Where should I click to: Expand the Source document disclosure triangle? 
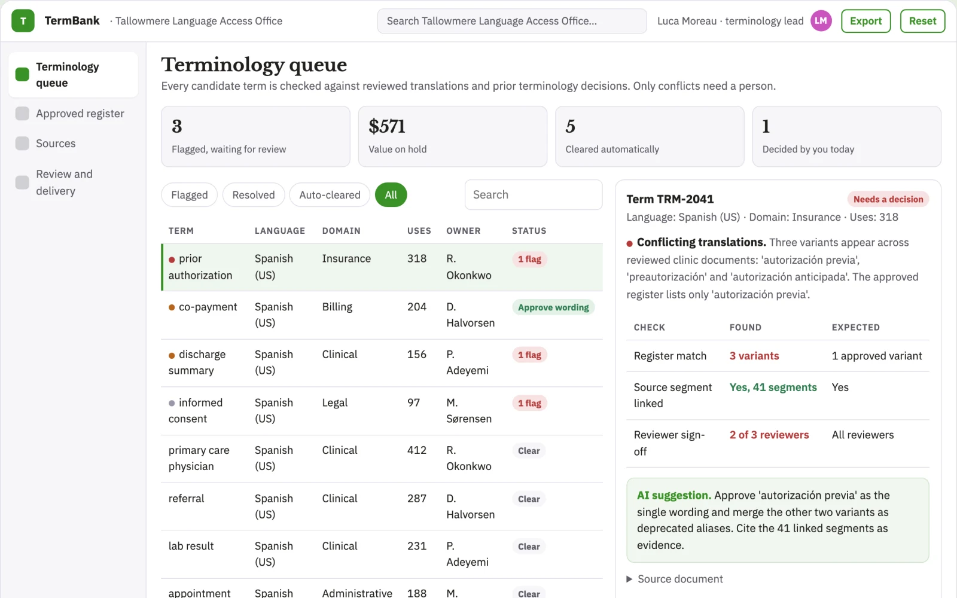tap(629, 579)
